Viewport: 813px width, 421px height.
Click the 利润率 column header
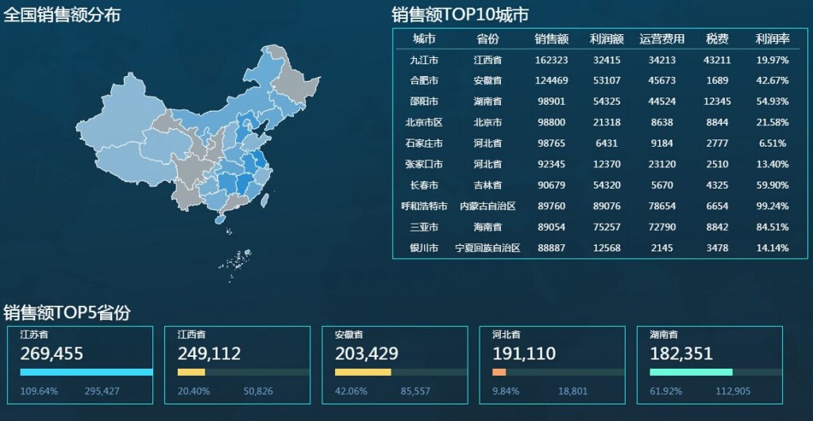tap(772, 39)
